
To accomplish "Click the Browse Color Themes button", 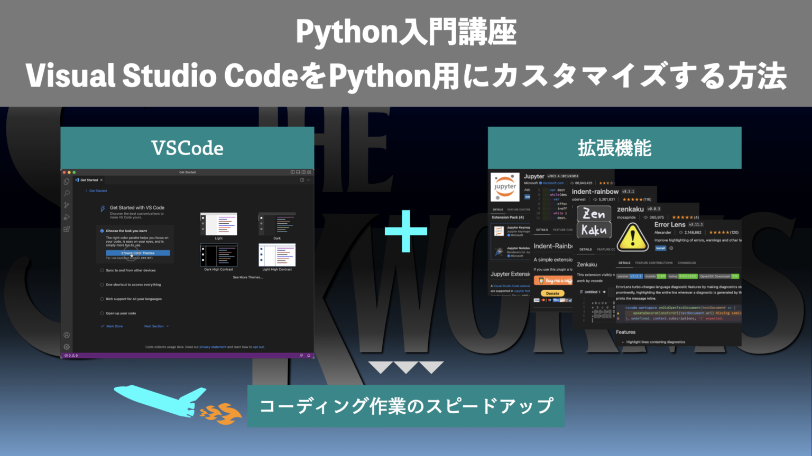I will (x=138, y=253).
